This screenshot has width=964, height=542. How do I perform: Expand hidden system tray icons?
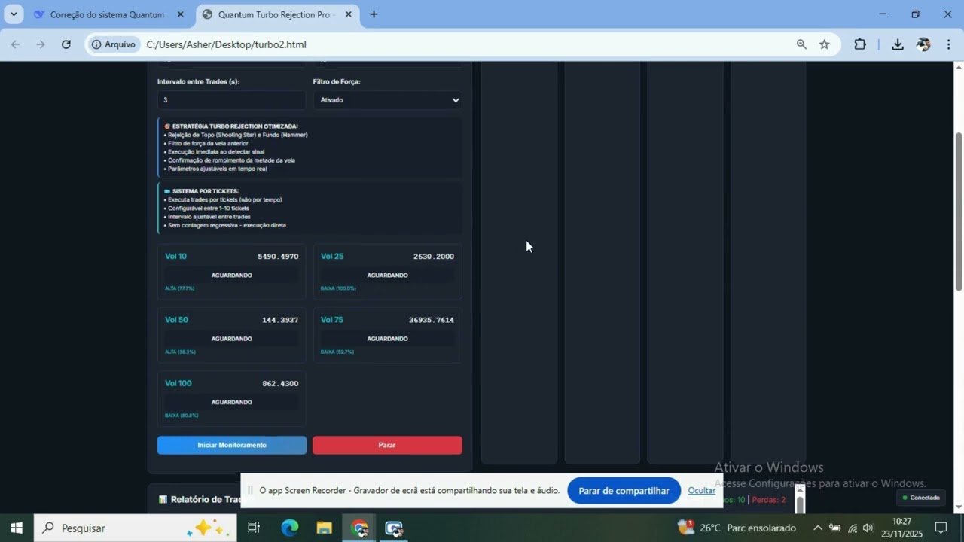click(x=817, y=528)
